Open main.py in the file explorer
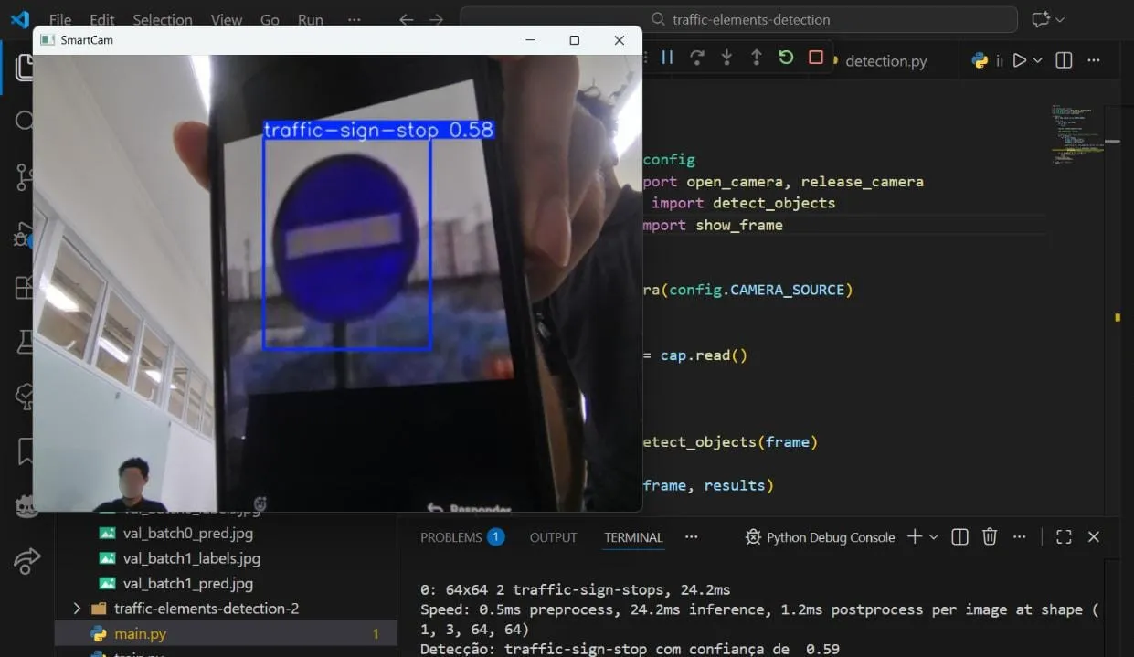 [x=140, y=633]
